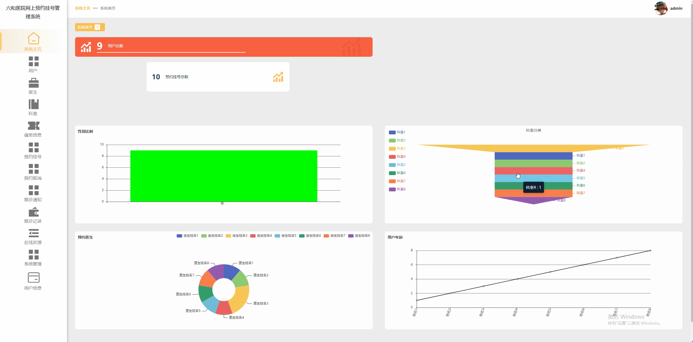Click the 六和医院网上预约挂号管理系统 title

(x=33, y=12)
